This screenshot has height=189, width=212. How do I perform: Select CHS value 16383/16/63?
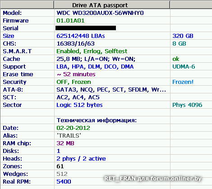tap(75, 44)
